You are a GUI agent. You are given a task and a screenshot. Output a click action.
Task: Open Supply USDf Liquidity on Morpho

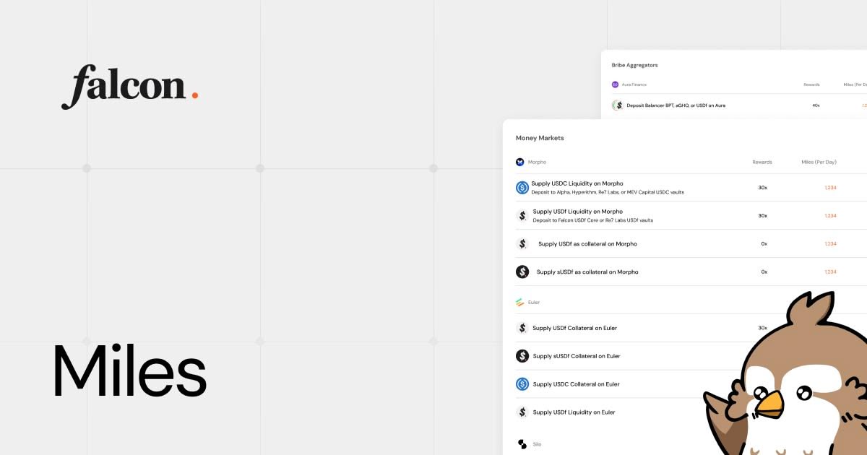[577, 212]
